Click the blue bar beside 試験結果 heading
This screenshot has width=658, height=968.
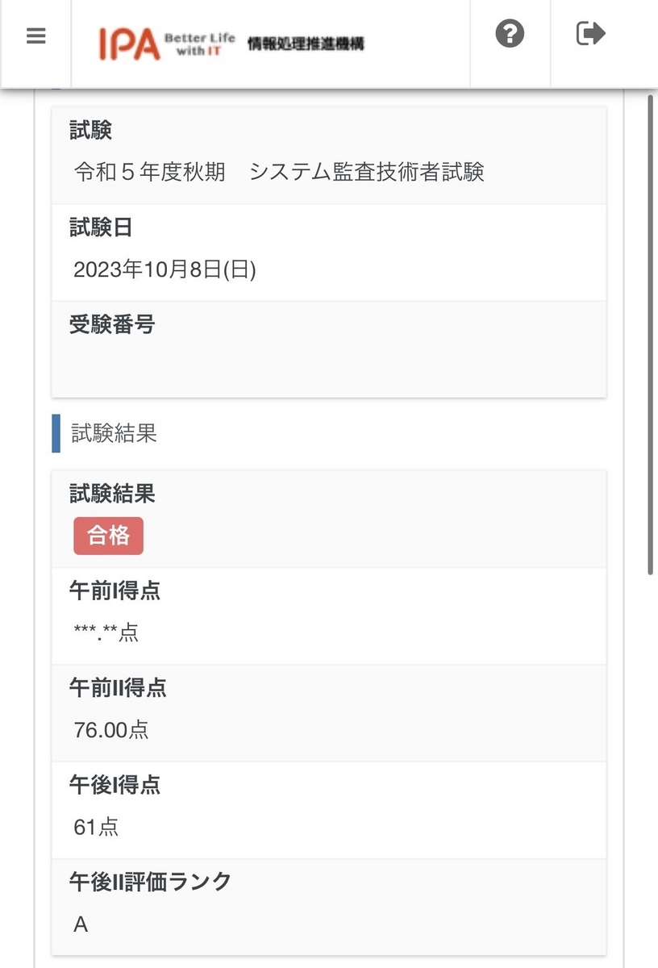[56, 433]
